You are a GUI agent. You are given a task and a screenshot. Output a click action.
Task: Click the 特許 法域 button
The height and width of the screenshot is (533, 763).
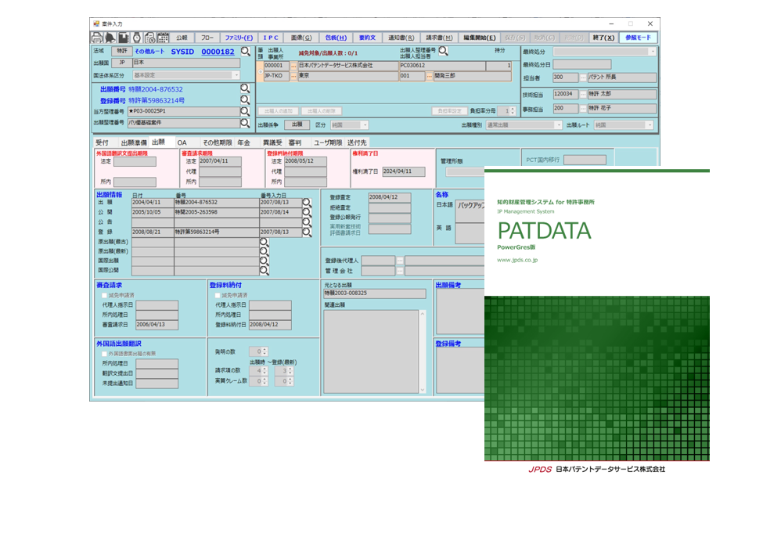pos(121,51)
